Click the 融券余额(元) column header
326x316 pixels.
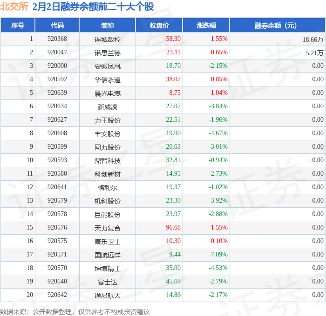point(278,26)
